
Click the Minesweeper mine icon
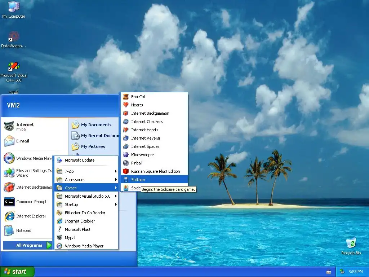pos(126,155)
